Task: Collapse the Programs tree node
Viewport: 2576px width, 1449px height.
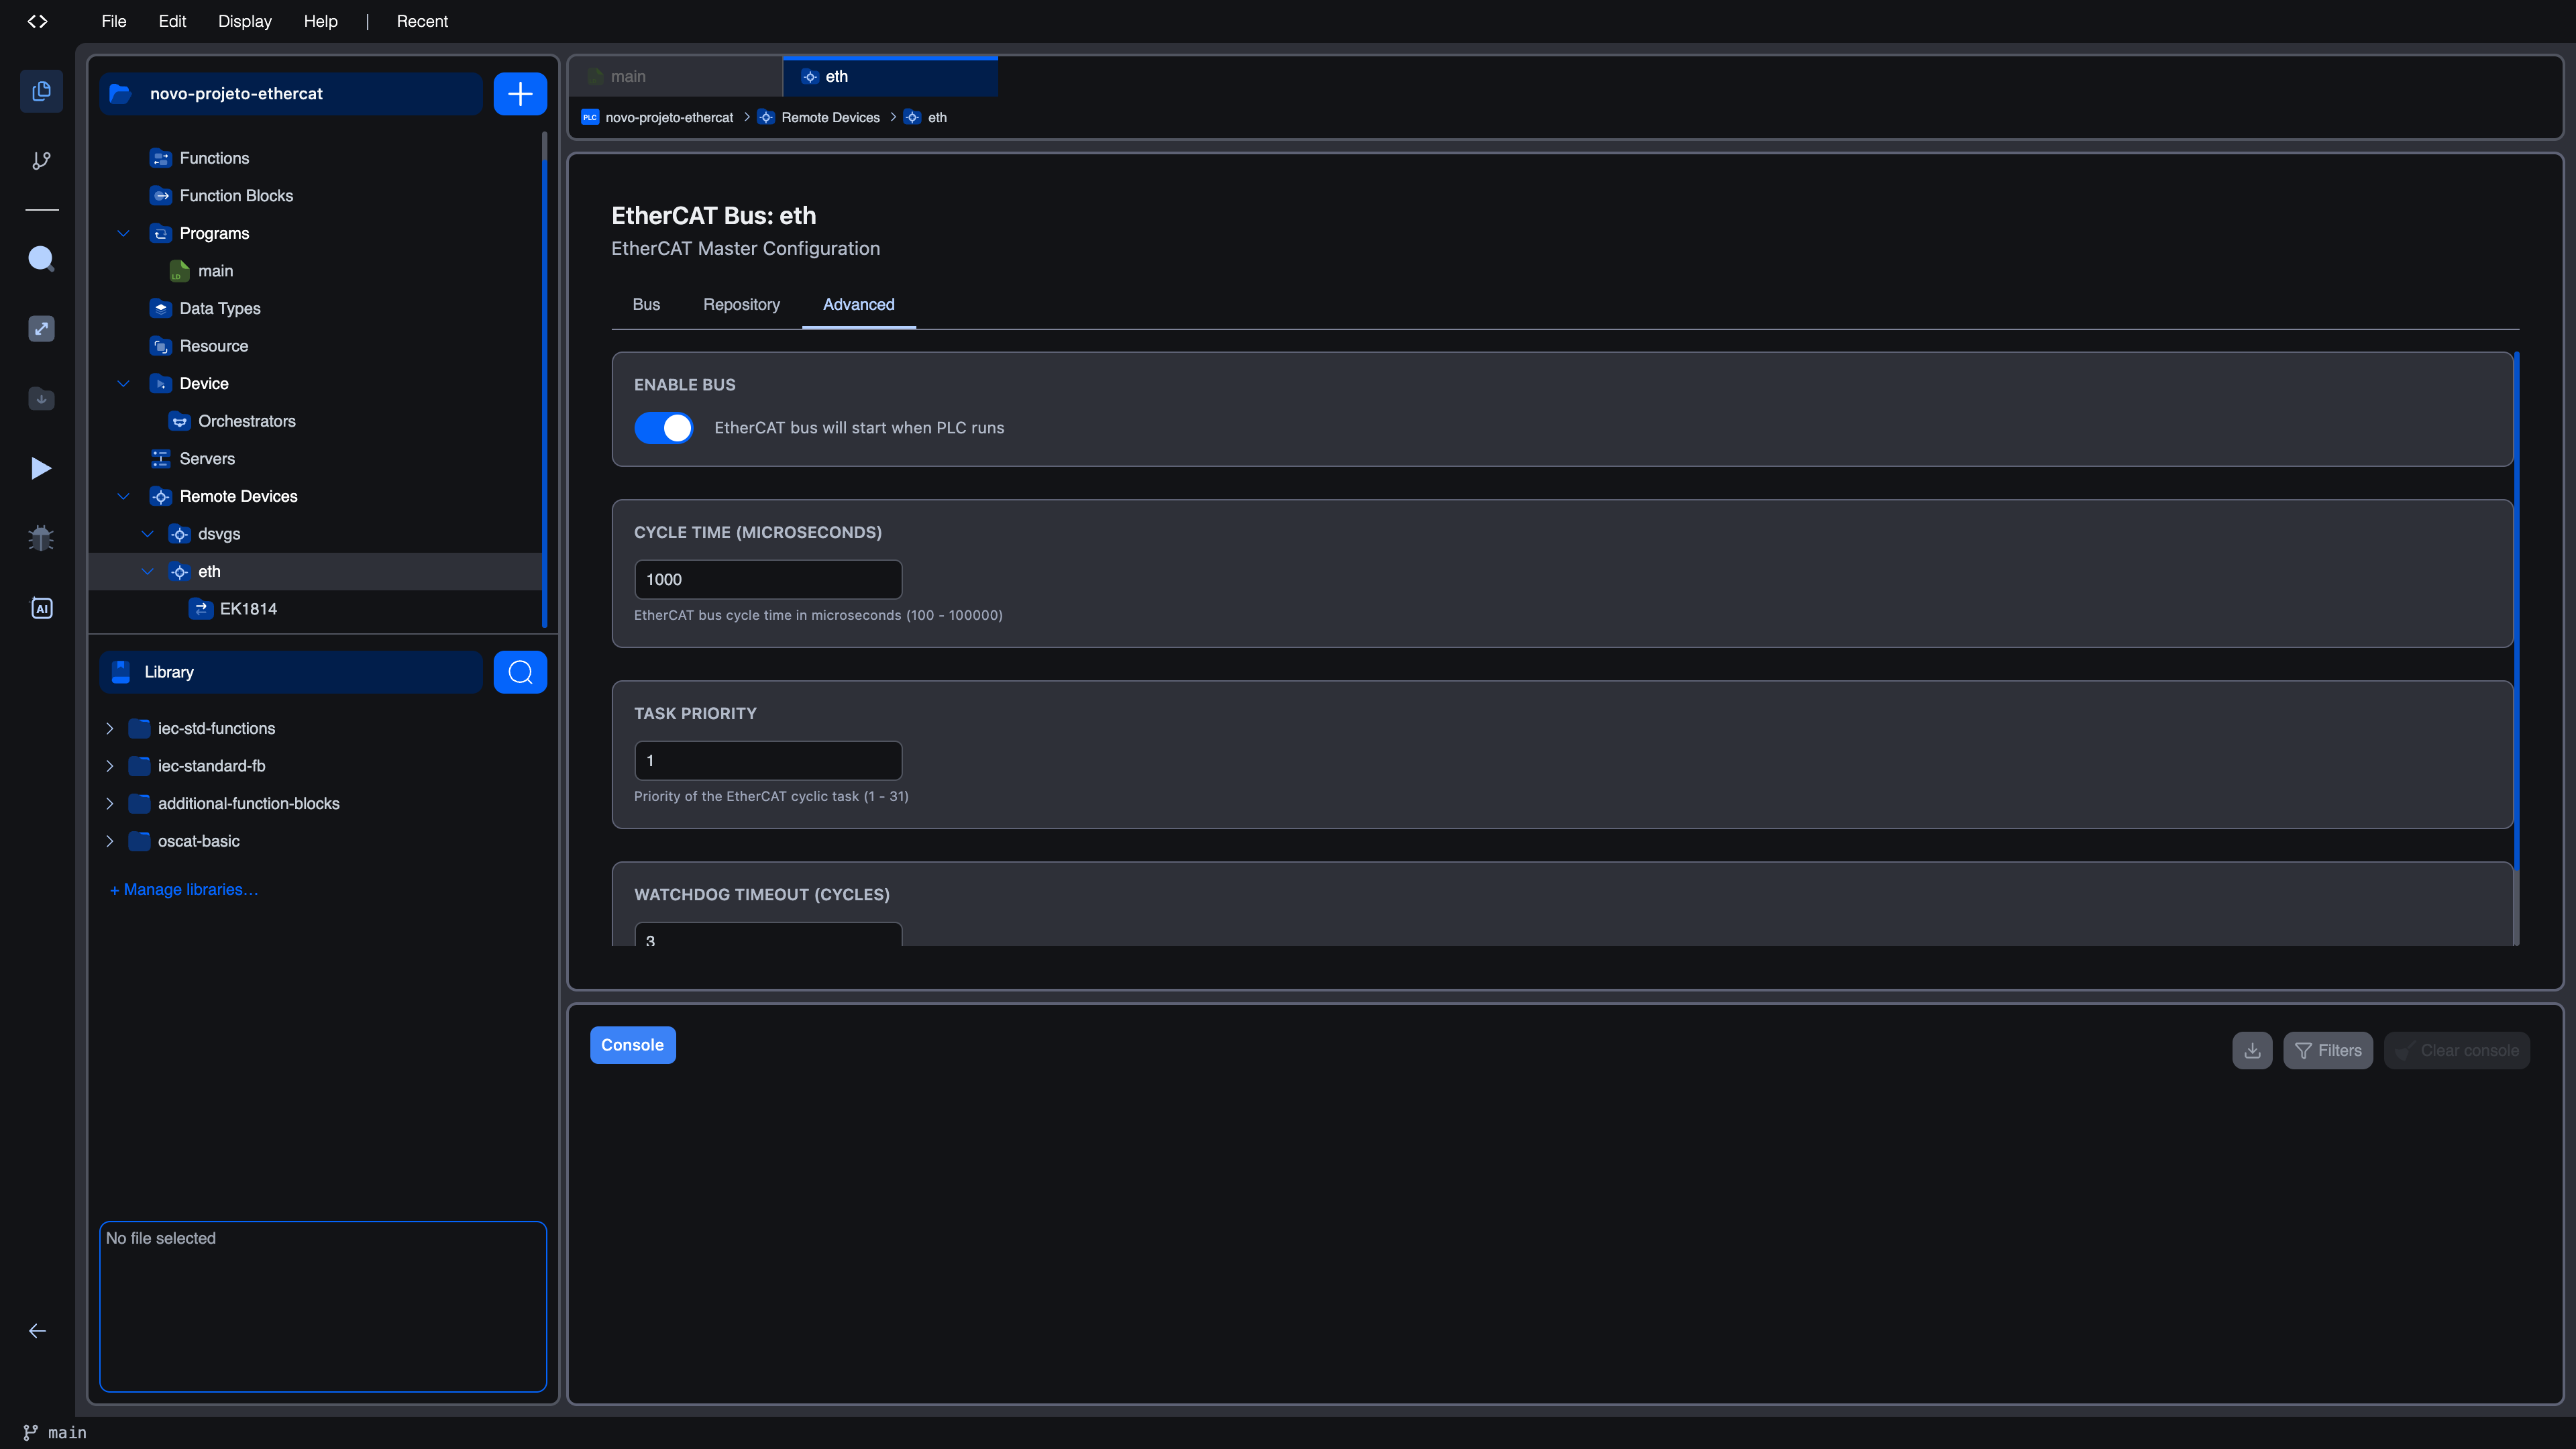Action: (x=124, y=233)
